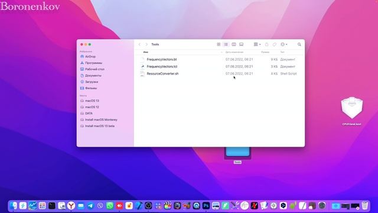Click the 4 КБ size of ResourceConverter.sh

274,73
